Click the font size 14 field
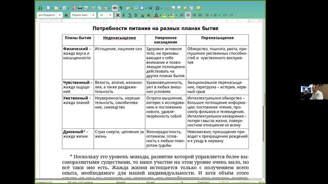Image resolution: width=328 pixels, height=184 pixels. coord(102,15)
